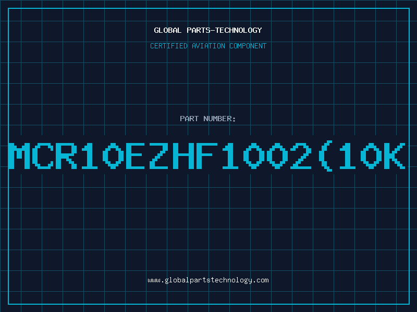Screen dimensions: 417x312
Task: Click the letter K in part number
Action: 395,156
